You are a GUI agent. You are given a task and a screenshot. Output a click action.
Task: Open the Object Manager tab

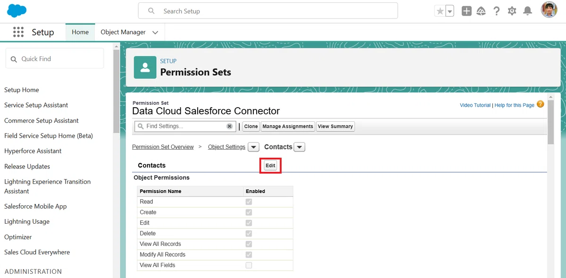click(123, 32)
